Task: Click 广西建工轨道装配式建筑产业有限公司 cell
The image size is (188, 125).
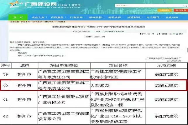Action: (x=64, y=99)
